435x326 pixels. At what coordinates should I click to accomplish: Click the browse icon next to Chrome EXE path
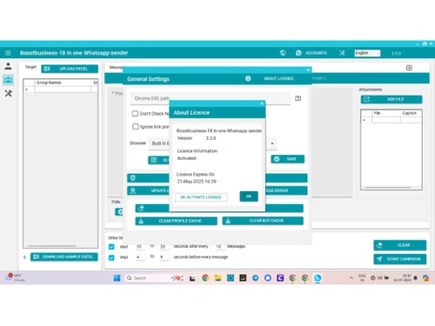point(298,98)
